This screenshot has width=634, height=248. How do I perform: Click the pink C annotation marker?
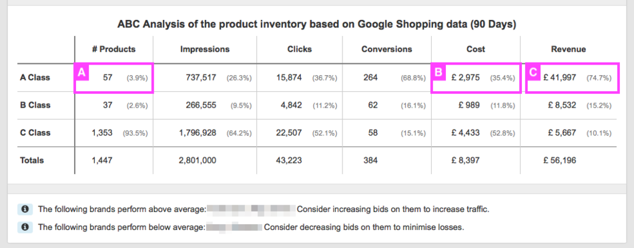tap(533, 72)
